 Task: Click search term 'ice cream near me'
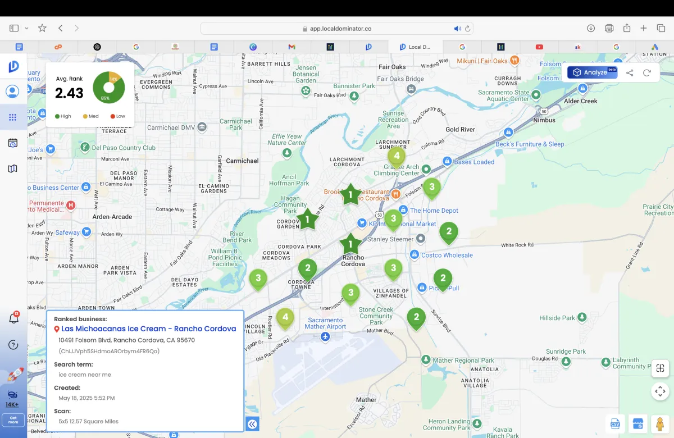click(85, 375)
